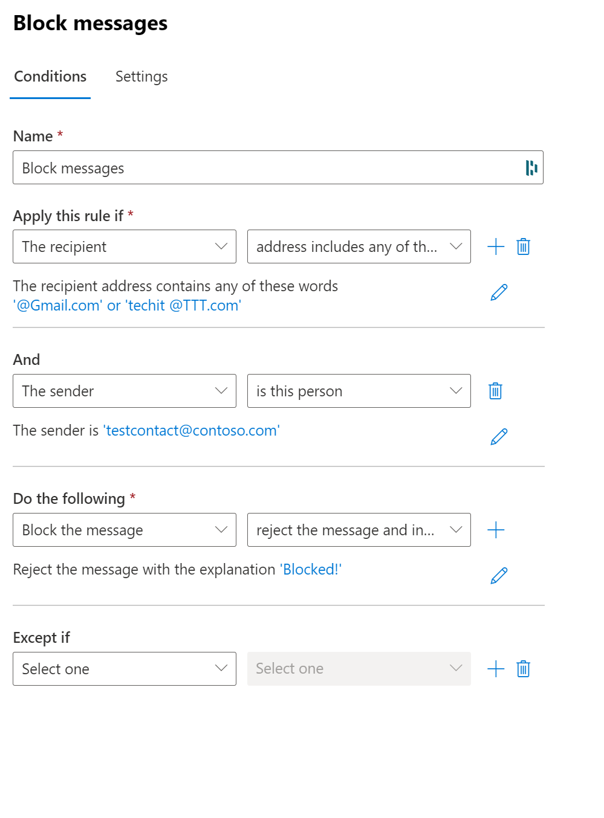The width and height of the screenshot is (604, 818).
Task: Open 'Block the message' action dropdown
Action: pos(125,530)
